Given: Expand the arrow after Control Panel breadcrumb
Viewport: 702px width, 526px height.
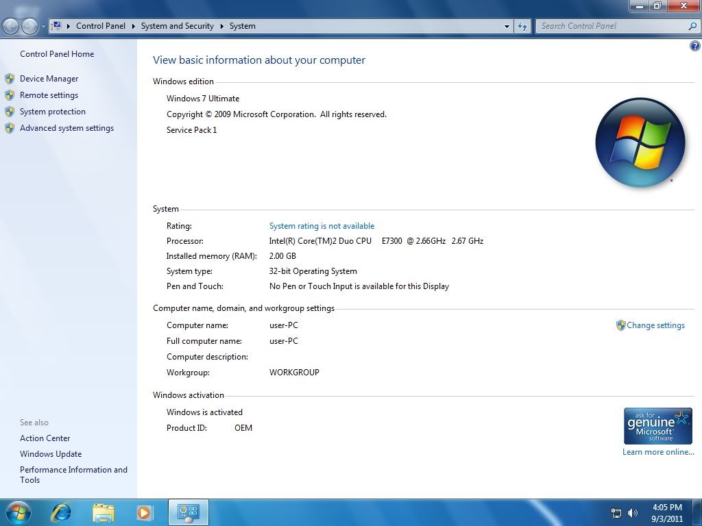Looking at the screenshot, I should click(134, 27).
